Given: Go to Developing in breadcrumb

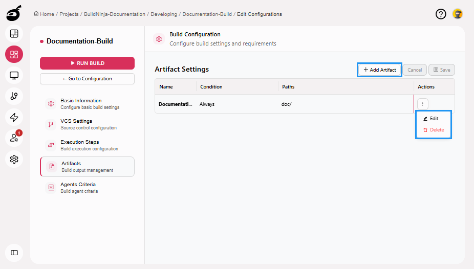Looking at the screenshot, I should click(x=164, y=14).
